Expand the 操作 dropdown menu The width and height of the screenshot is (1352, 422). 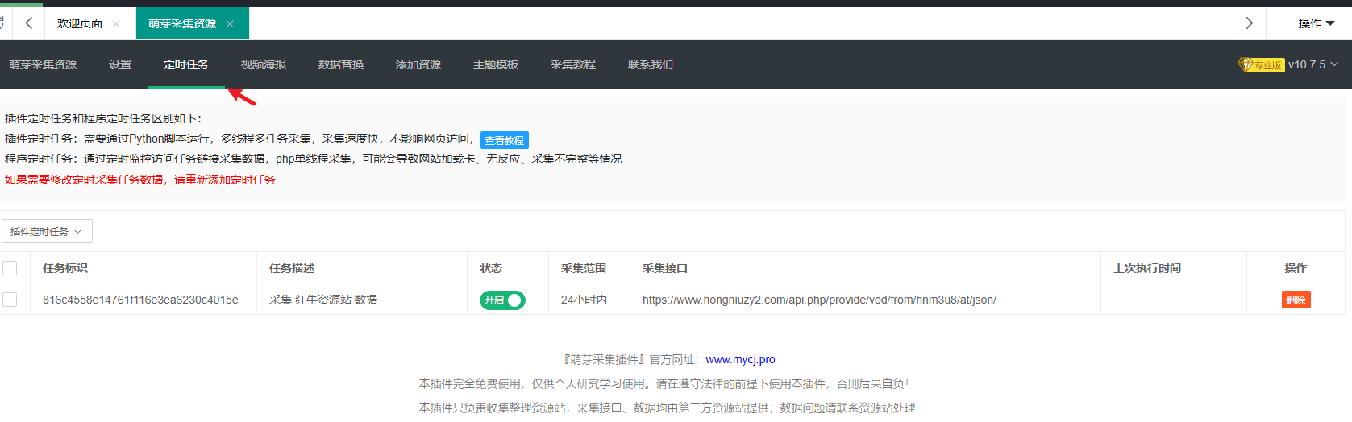[x=1316, y=23]
